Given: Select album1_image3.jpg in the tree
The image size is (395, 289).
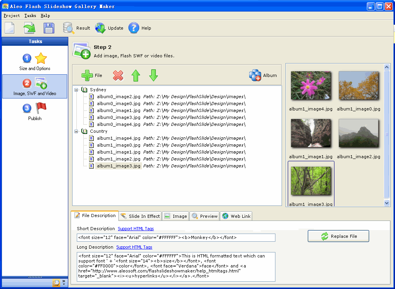Looking at the screenshot, I should tap(118, 166).
